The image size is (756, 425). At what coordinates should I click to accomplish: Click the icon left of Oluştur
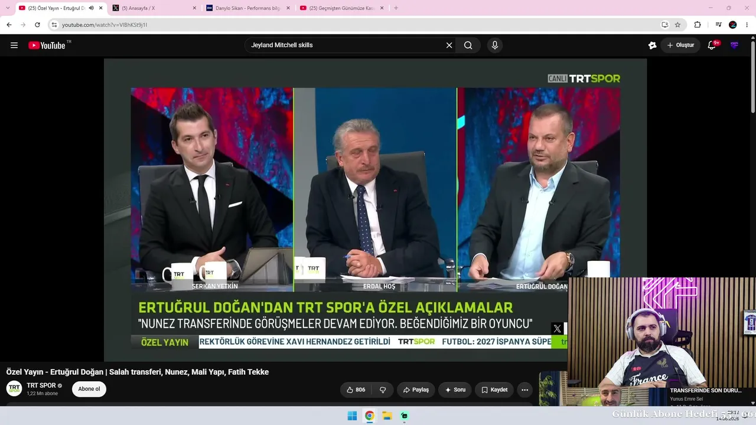[652, 45]
